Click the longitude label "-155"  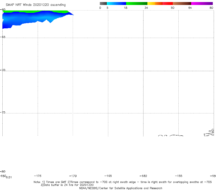point(179,176)
